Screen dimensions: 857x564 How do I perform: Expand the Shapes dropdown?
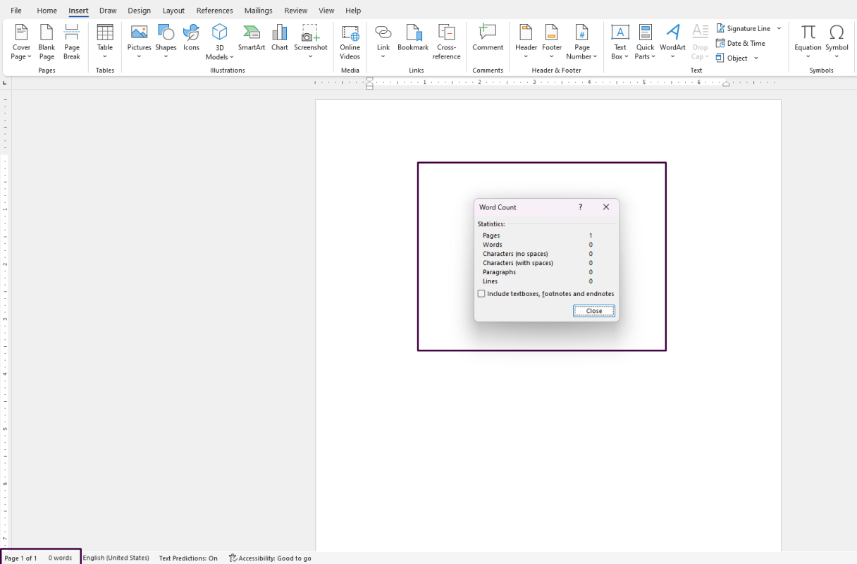coord(166,56)
